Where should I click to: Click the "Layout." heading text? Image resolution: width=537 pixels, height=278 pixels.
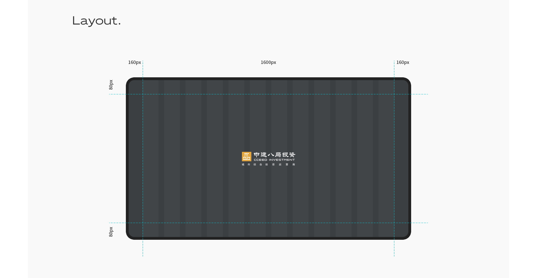pos(96,21)
